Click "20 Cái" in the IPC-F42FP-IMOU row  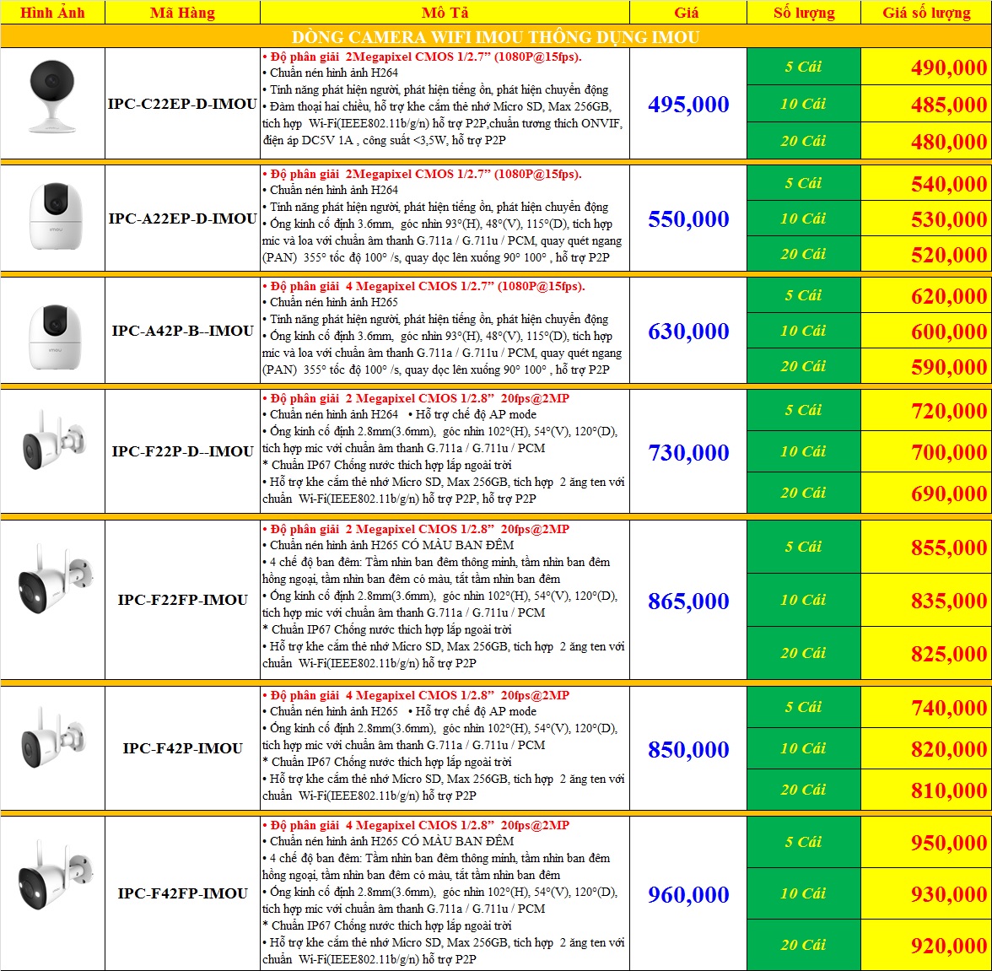pyautogui.click(x=803, y=945)
